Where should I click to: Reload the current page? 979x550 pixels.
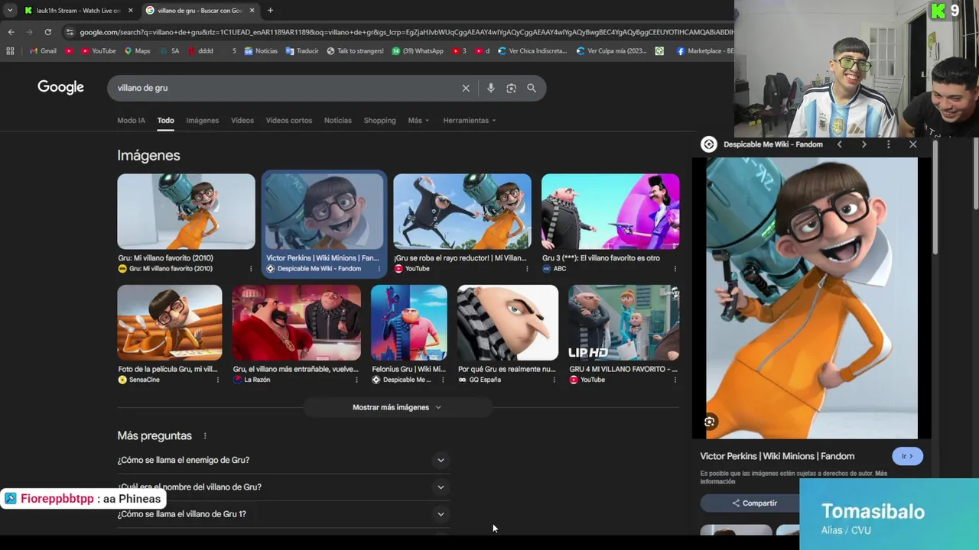(47, 32)
